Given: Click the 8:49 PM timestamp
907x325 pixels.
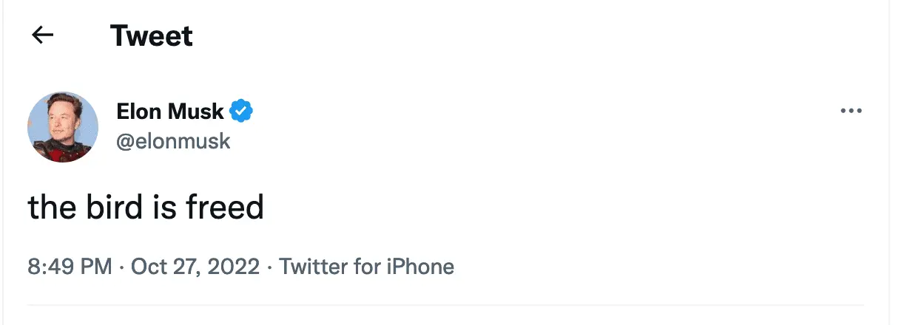Looking at the screenshot, I should (70, 267).
